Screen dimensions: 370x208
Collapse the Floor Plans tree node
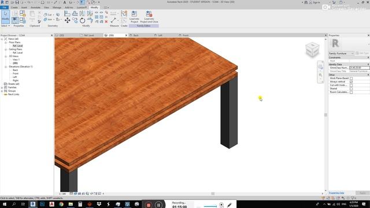click(x=6, y=42)
